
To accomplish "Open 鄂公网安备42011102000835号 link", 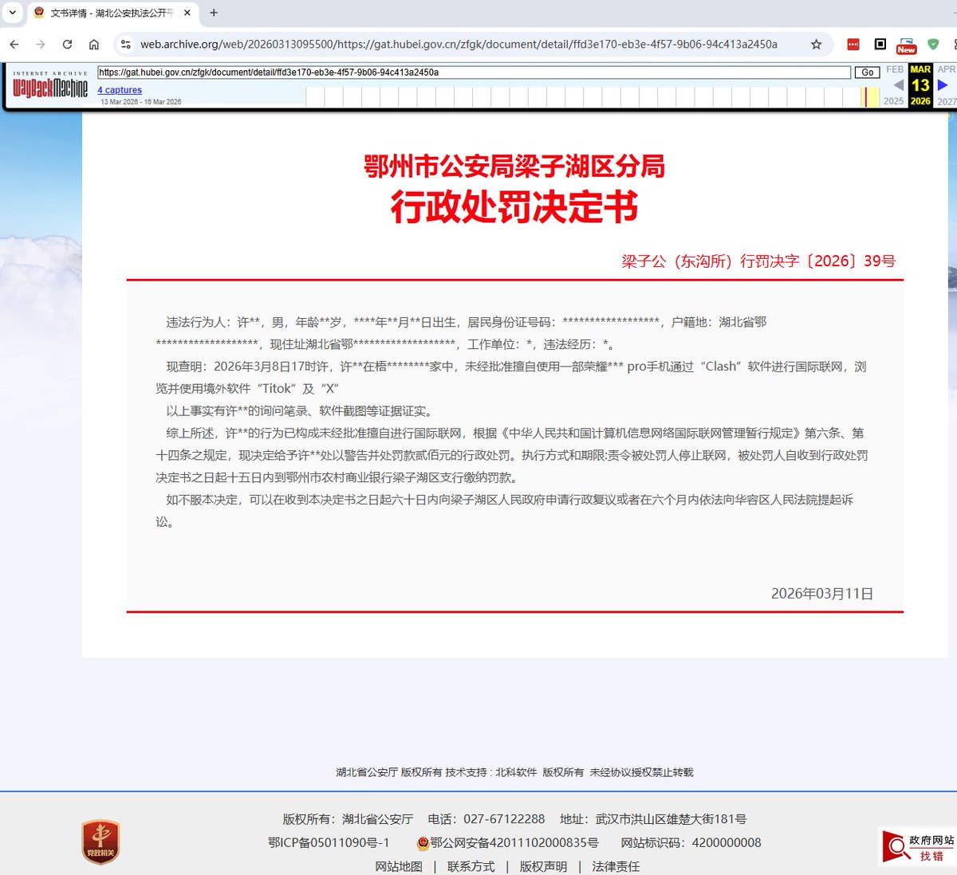I will point(514,843).
